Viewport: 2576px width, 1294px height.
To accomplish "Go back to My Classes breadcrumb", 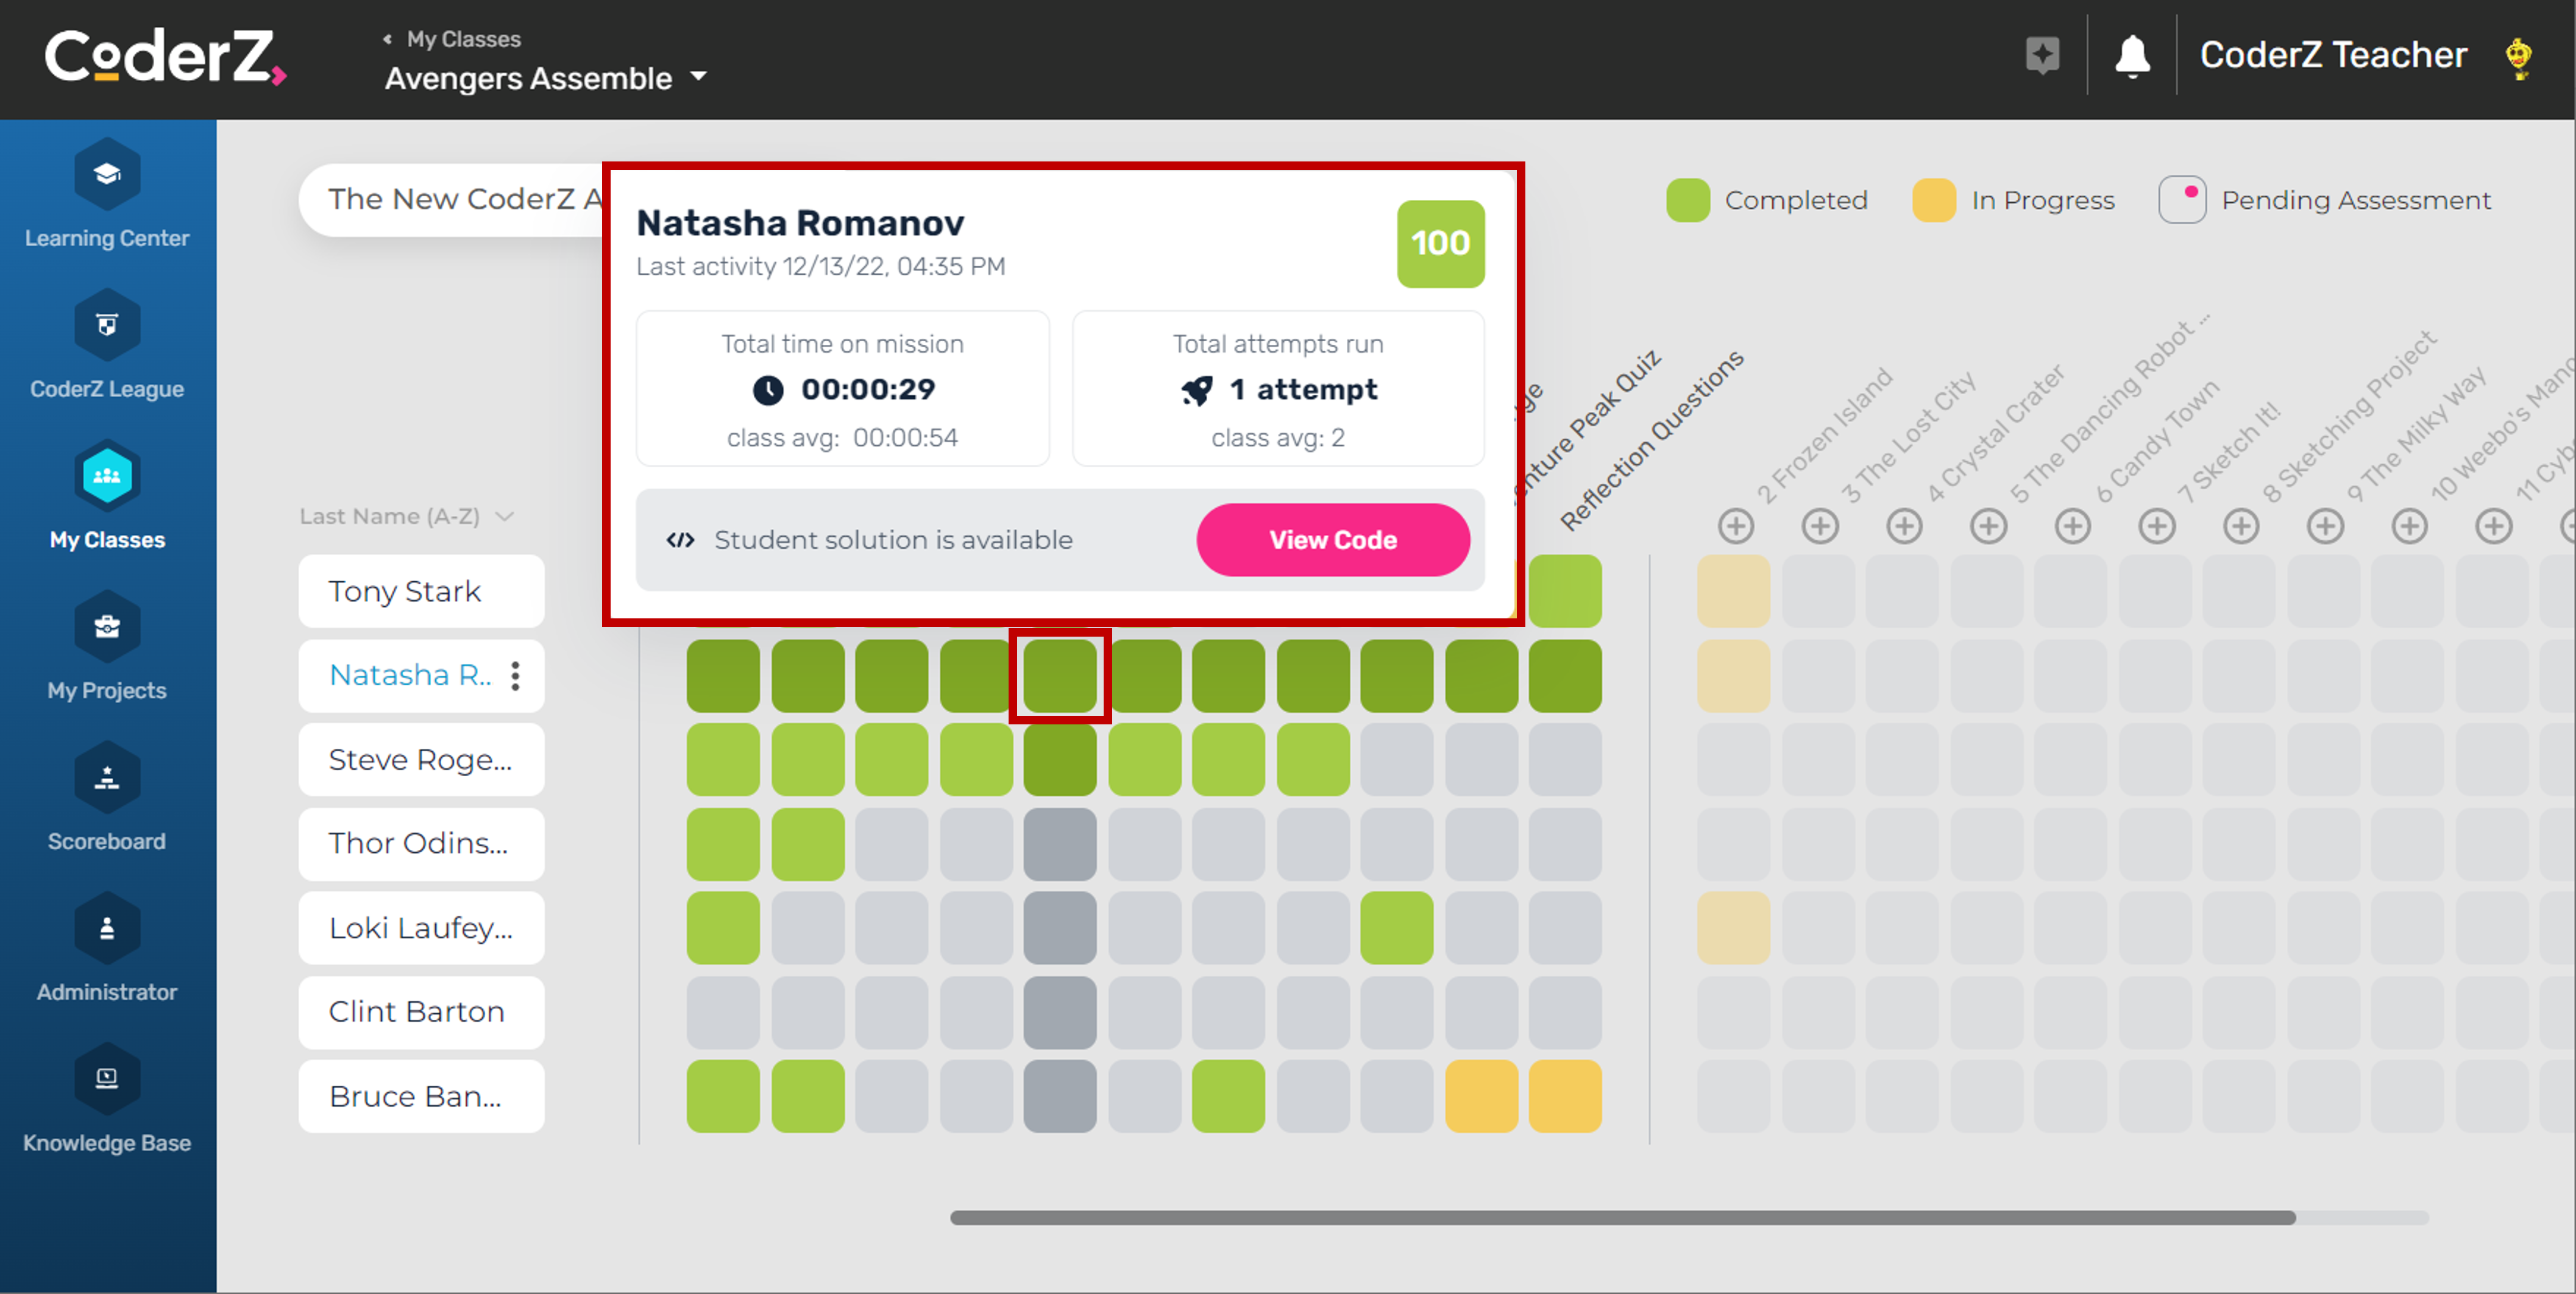I will [x=452, y=39].
